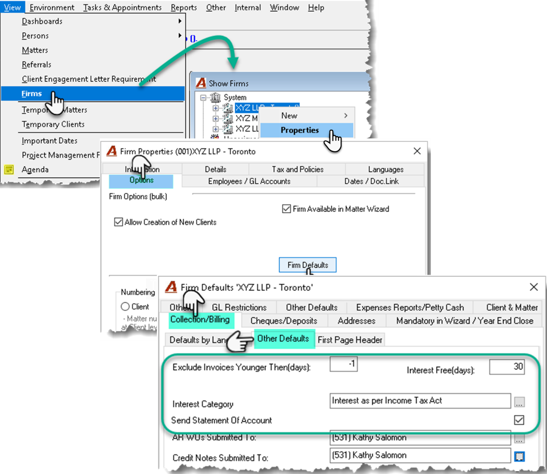Uncheck the Send Statement Of Account checkbox
Viewport: 547px width, 474px height.
(519, 420)
